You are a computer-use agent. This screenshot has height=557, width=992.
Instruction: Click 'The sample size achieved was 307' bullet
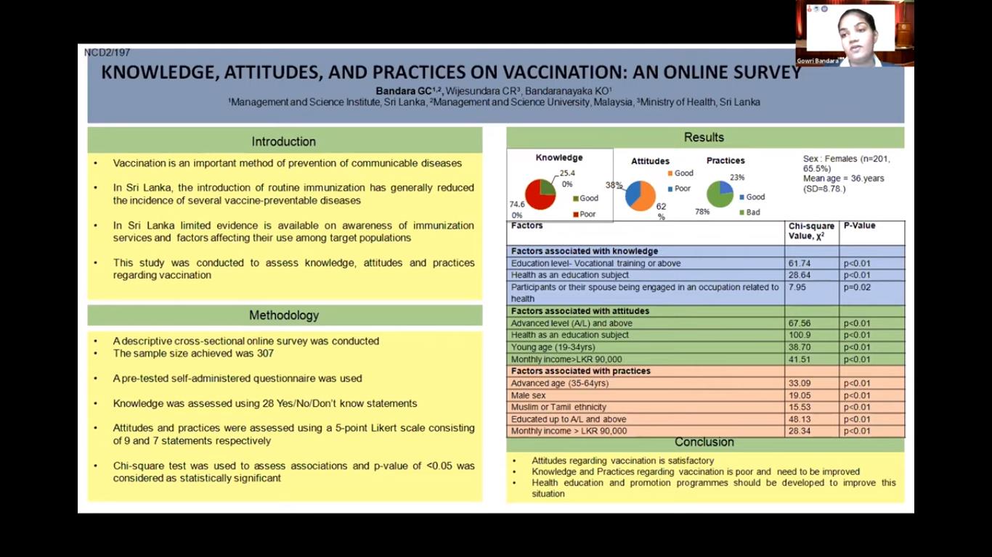193,353
